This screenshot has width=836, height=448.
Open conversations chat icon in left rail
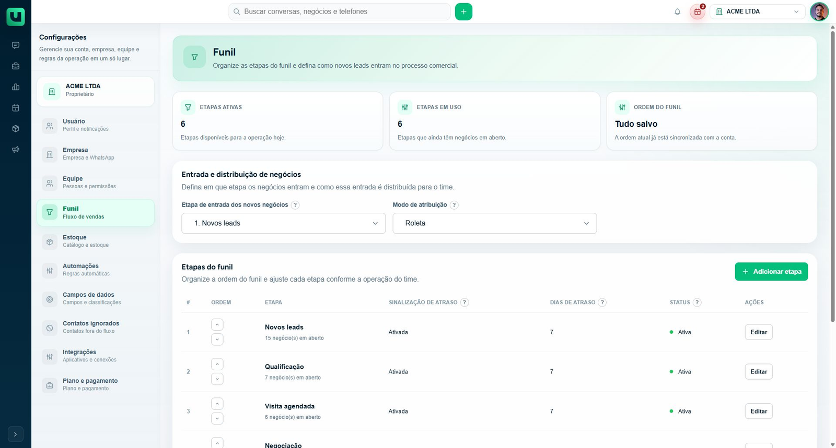pos(16,45)
